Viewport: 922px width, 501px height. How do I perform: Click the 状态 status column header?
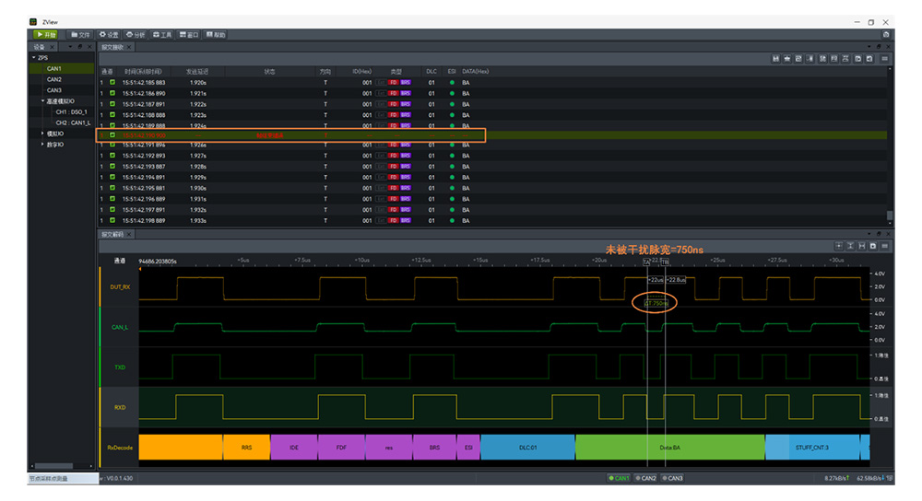pos(269,72)
